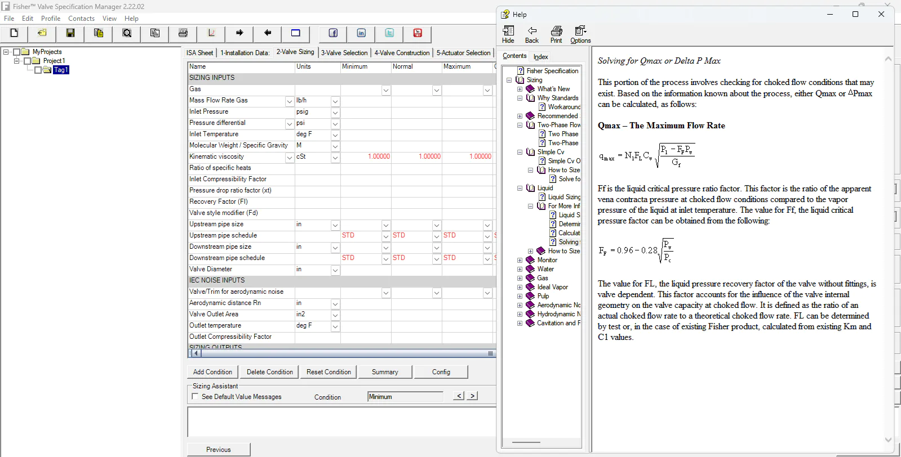Switch to 5-Actuator Selection tab
The height and width of the screenshot is (457, 901).
click(x=464, y=53)
